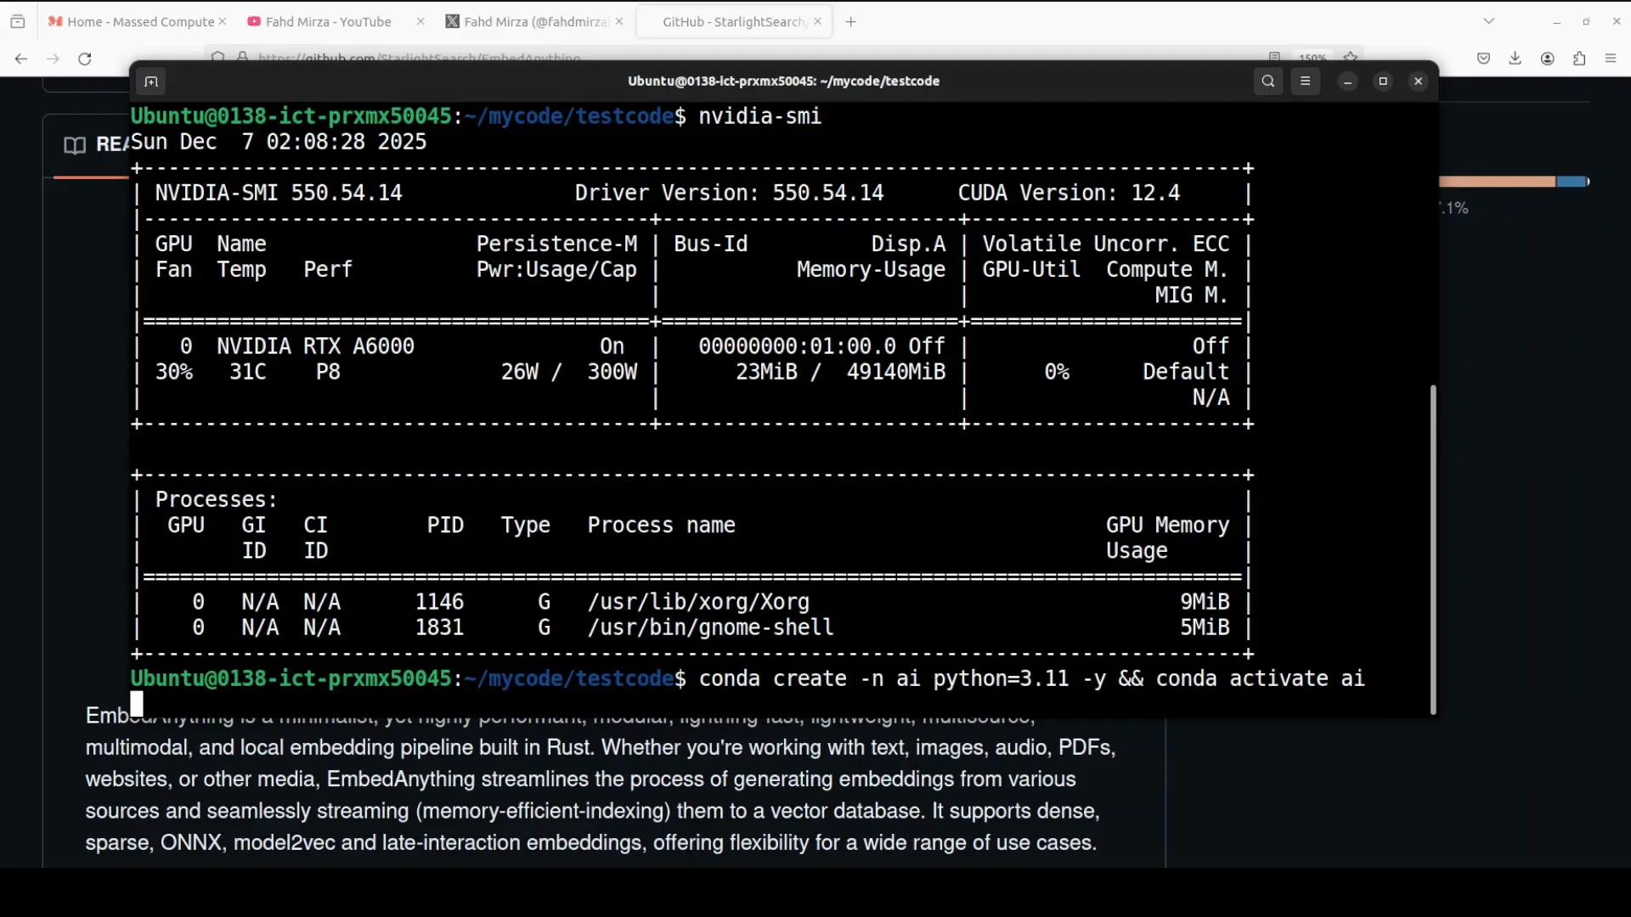Screen dimensions: 1631x917
Task: Click the terminal search icon
Action: point(1268,82)
